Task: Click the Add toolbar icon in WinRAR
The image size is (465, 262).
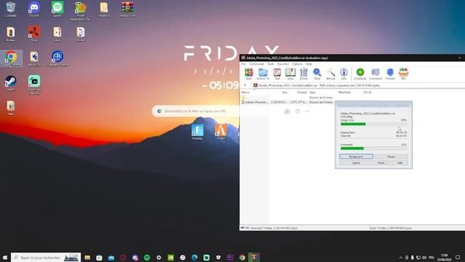Action: [248, 74]
